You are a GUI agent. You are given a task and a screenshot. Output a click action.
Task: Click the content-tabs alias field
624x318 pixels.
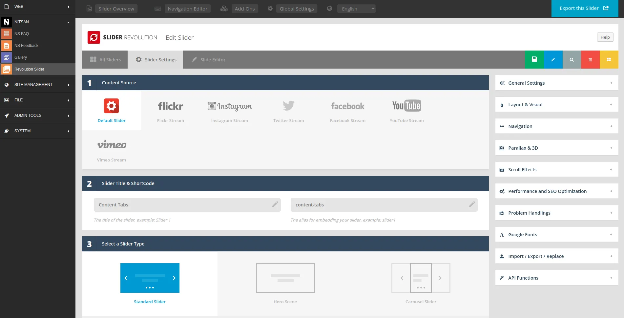click(384, 205)
